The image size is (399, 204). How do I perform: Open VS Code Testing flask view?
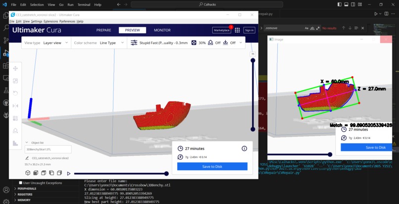[x=5, y=90]
